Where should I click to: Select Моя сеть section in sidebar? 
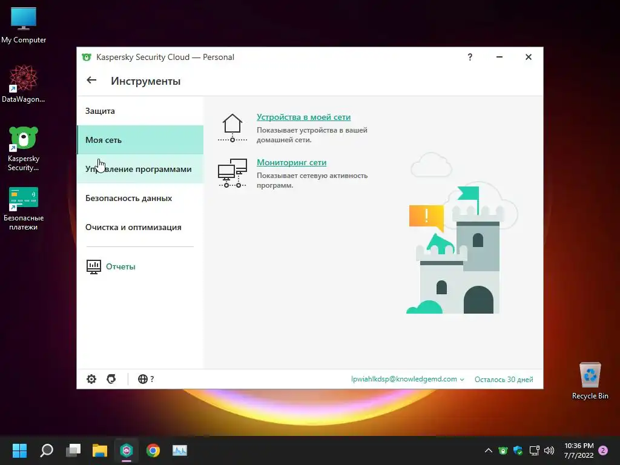[x=140, y=140]
